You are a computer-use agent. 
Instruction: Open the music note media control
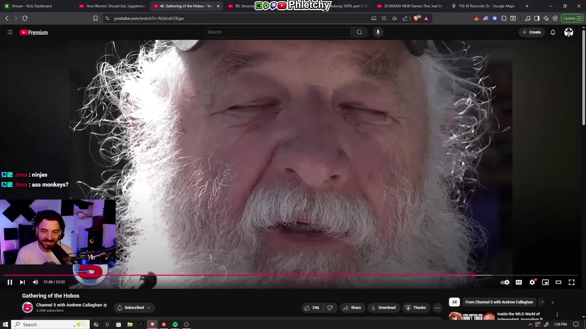(x=528, y=18)
